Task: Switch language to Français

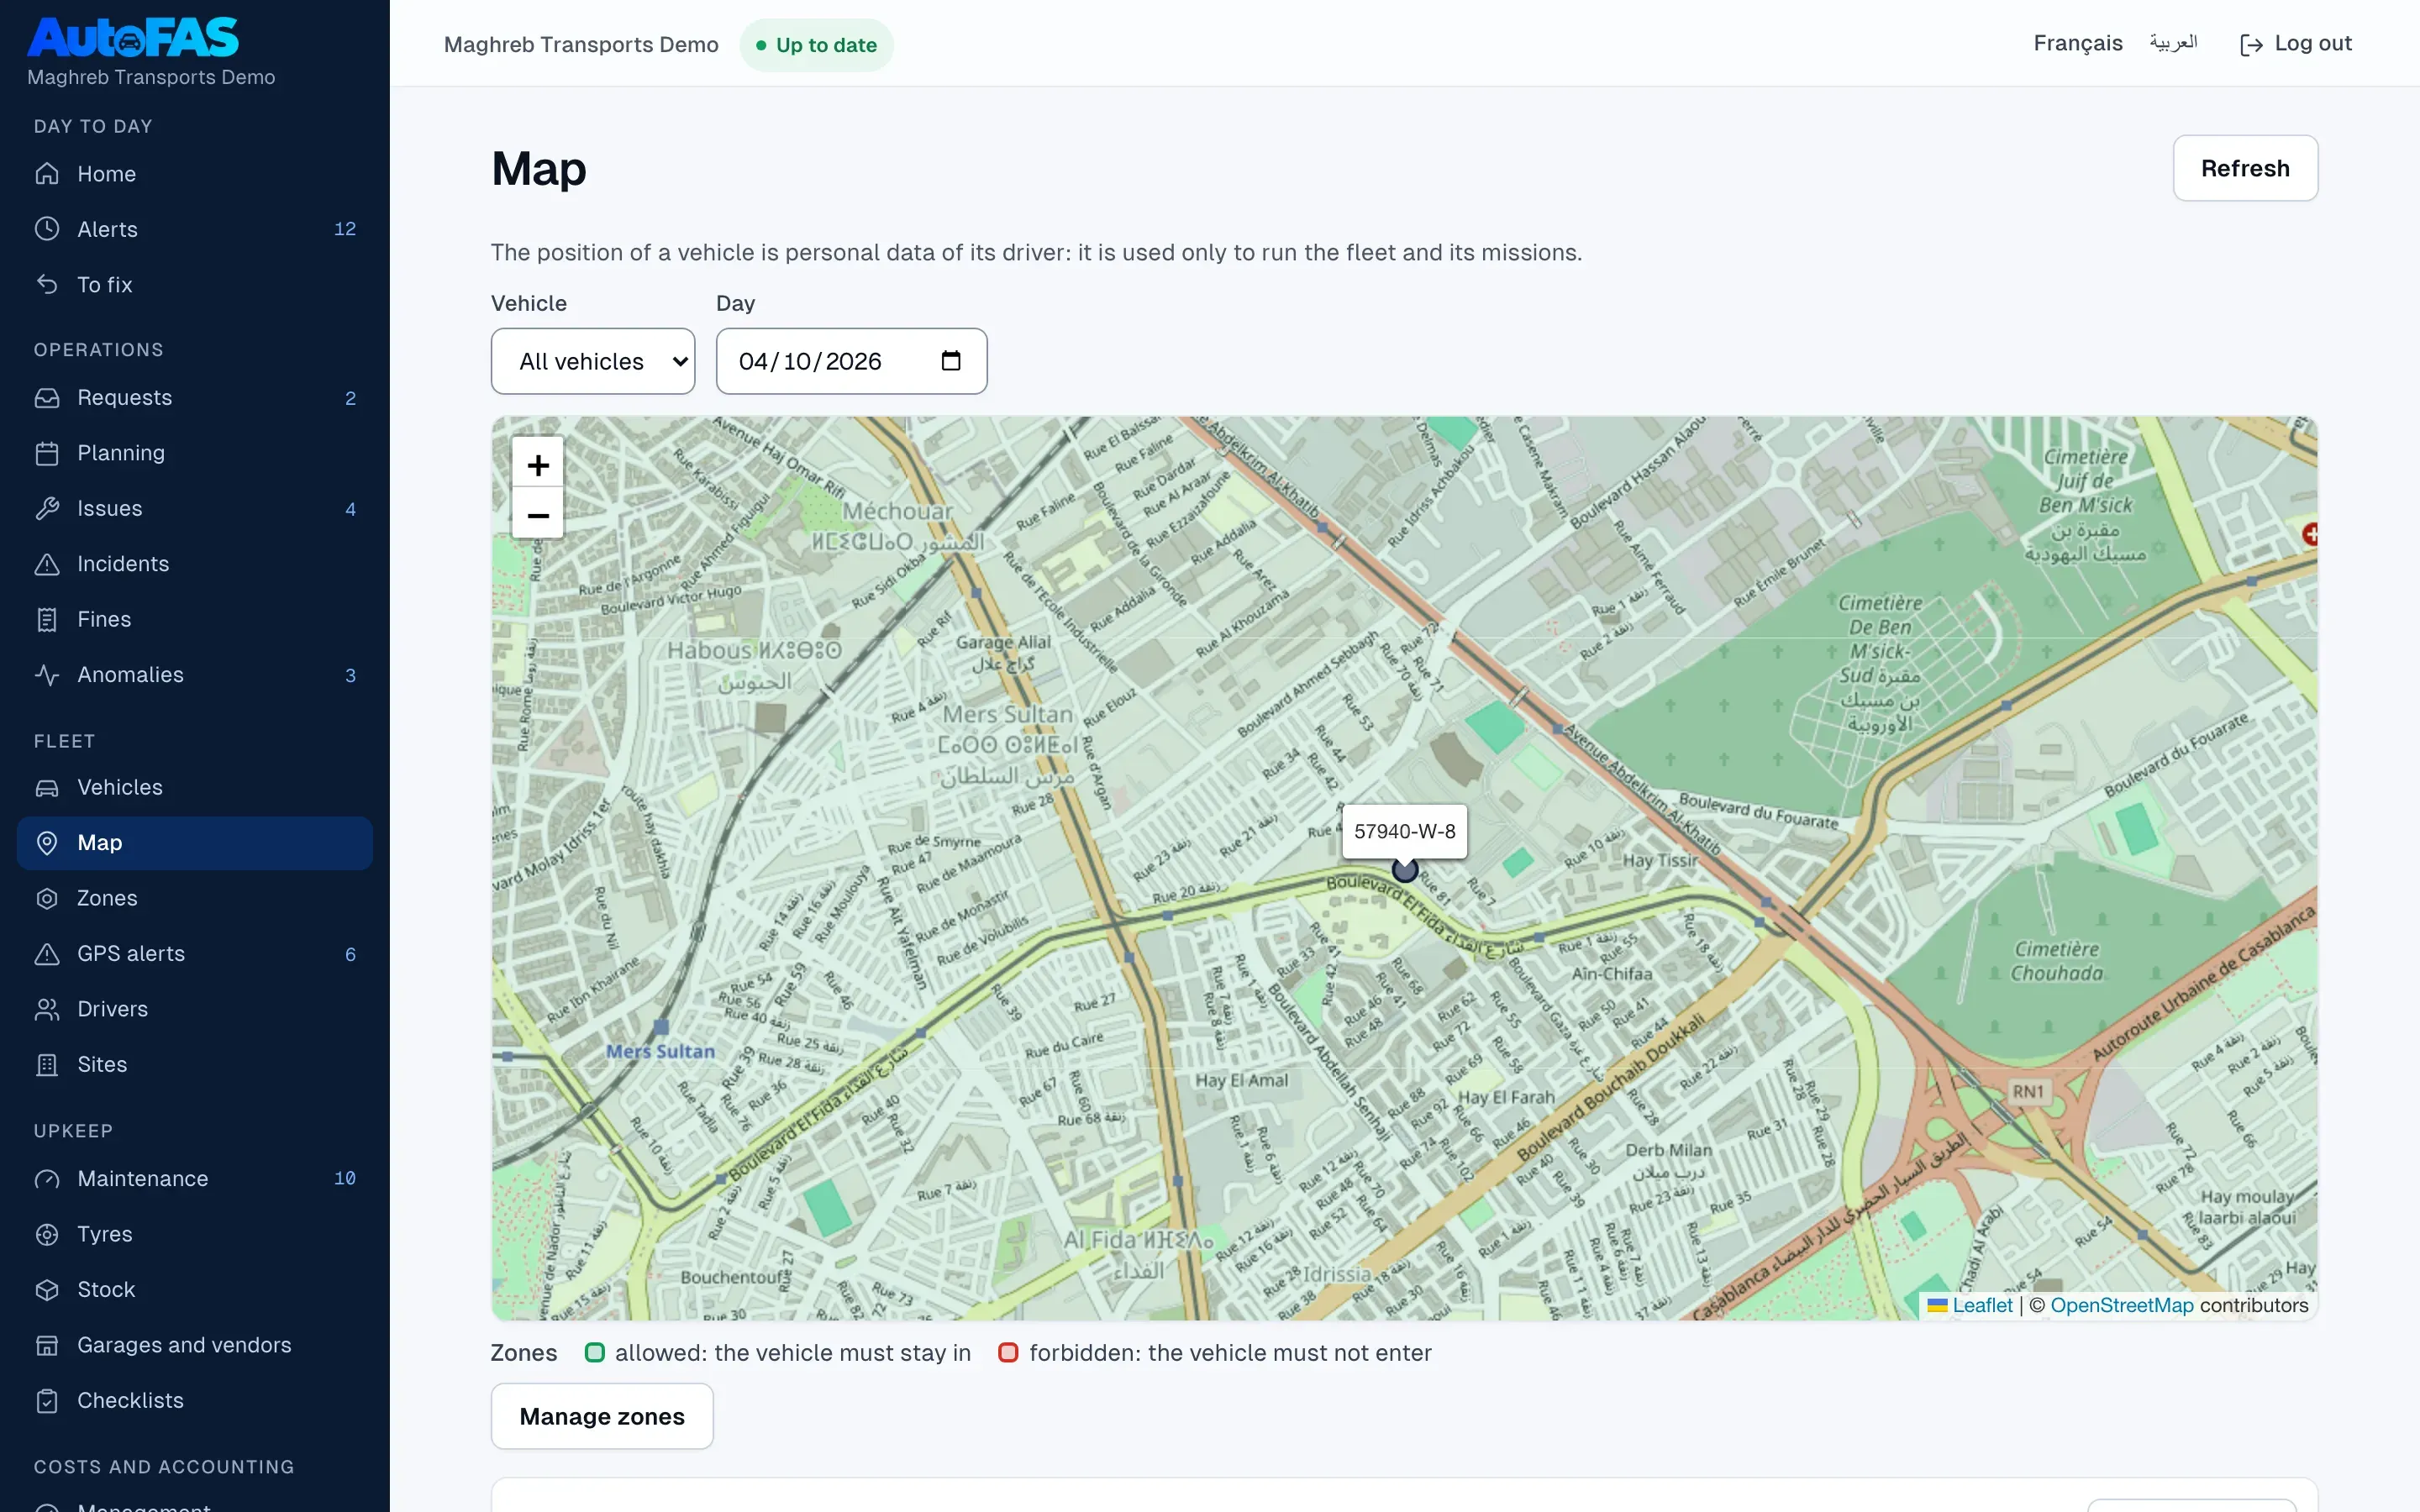Action: point(2077,43)
